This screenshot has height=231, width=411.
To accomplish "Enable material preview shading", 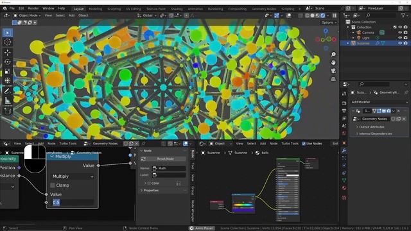I will click(318, 15).
